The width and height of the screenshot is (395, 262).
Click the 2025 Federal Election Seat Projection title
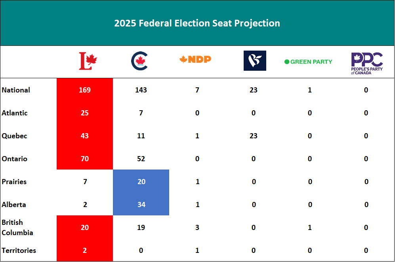tap(197, 23)
